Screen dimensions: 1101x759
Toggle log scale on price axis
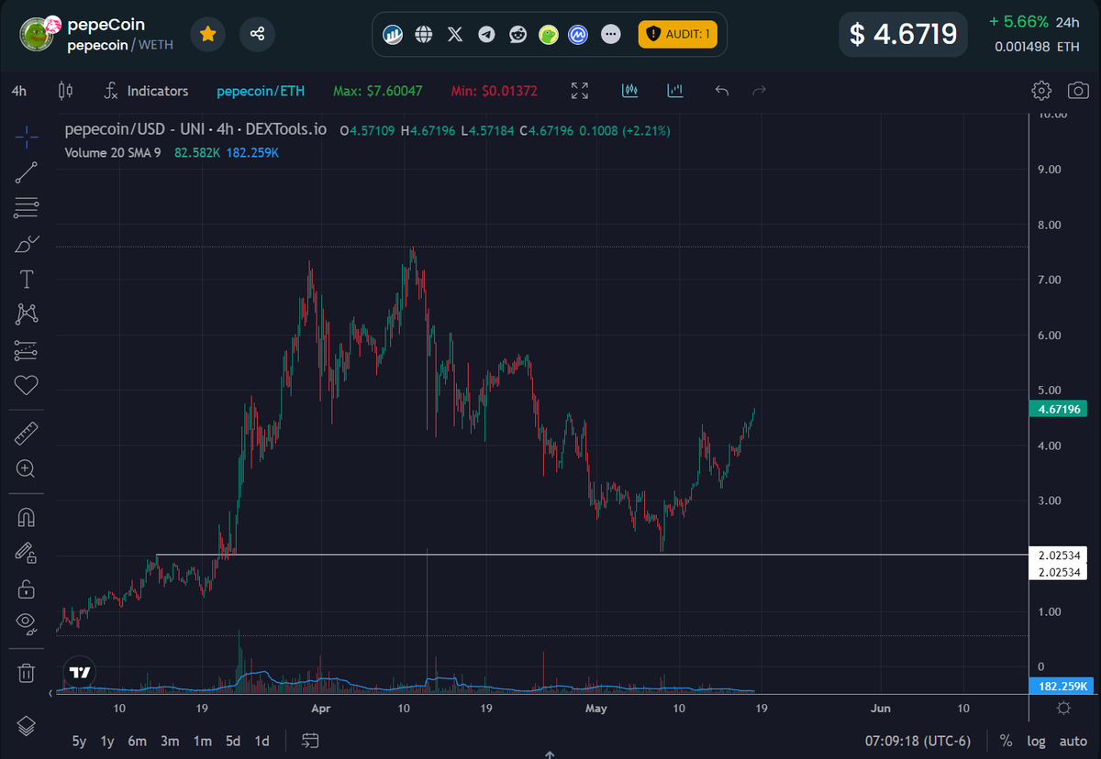pyautogui.click(x=1036, y=741)
